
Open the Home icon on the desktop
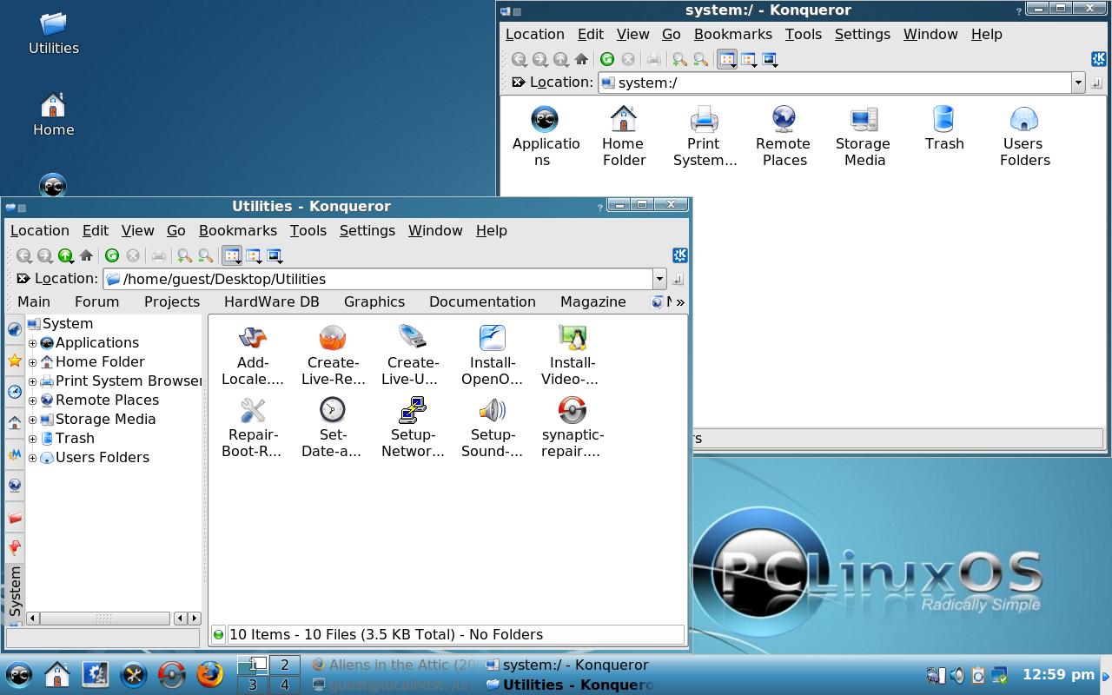[54, 115]
